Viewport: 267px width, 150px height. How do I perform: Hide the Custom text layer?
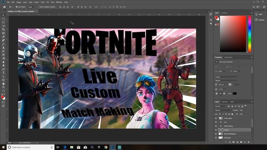tap(216, 130)
